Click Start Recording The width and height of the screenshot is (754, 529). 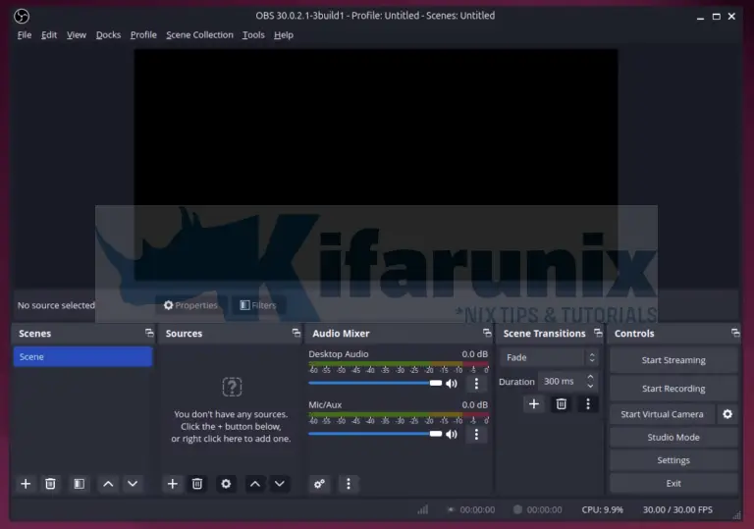click(673, 388)
